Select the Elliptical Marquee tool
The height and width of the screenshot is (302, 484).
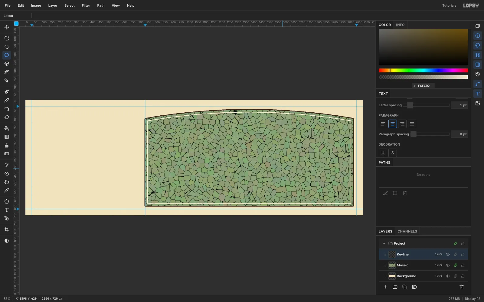(7, 47)
